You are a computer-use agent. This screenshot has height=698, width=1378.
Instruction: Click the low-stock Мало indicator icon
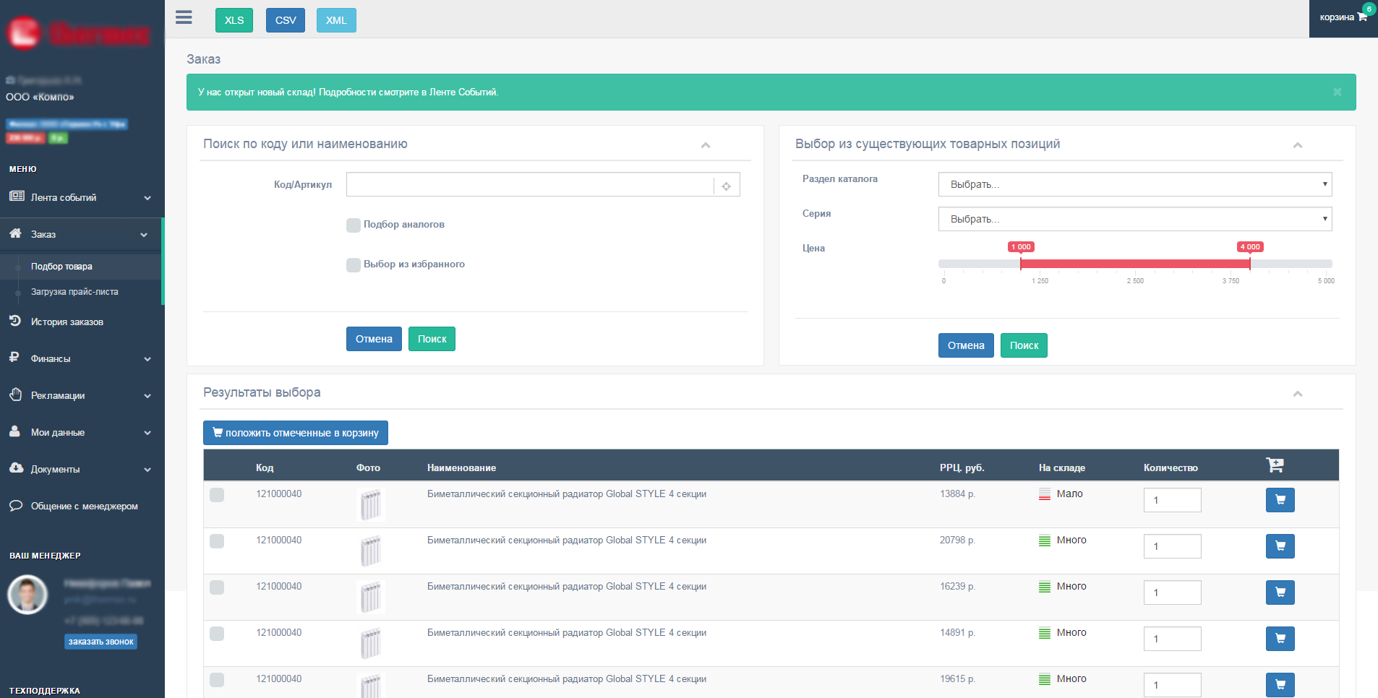coord(1045,494)
